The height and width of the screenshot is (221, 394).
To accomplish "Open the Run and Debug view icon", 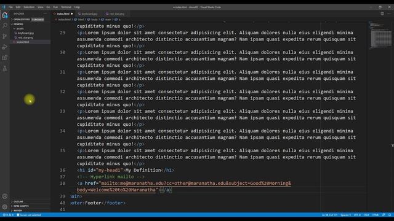I will coord(5,47).
